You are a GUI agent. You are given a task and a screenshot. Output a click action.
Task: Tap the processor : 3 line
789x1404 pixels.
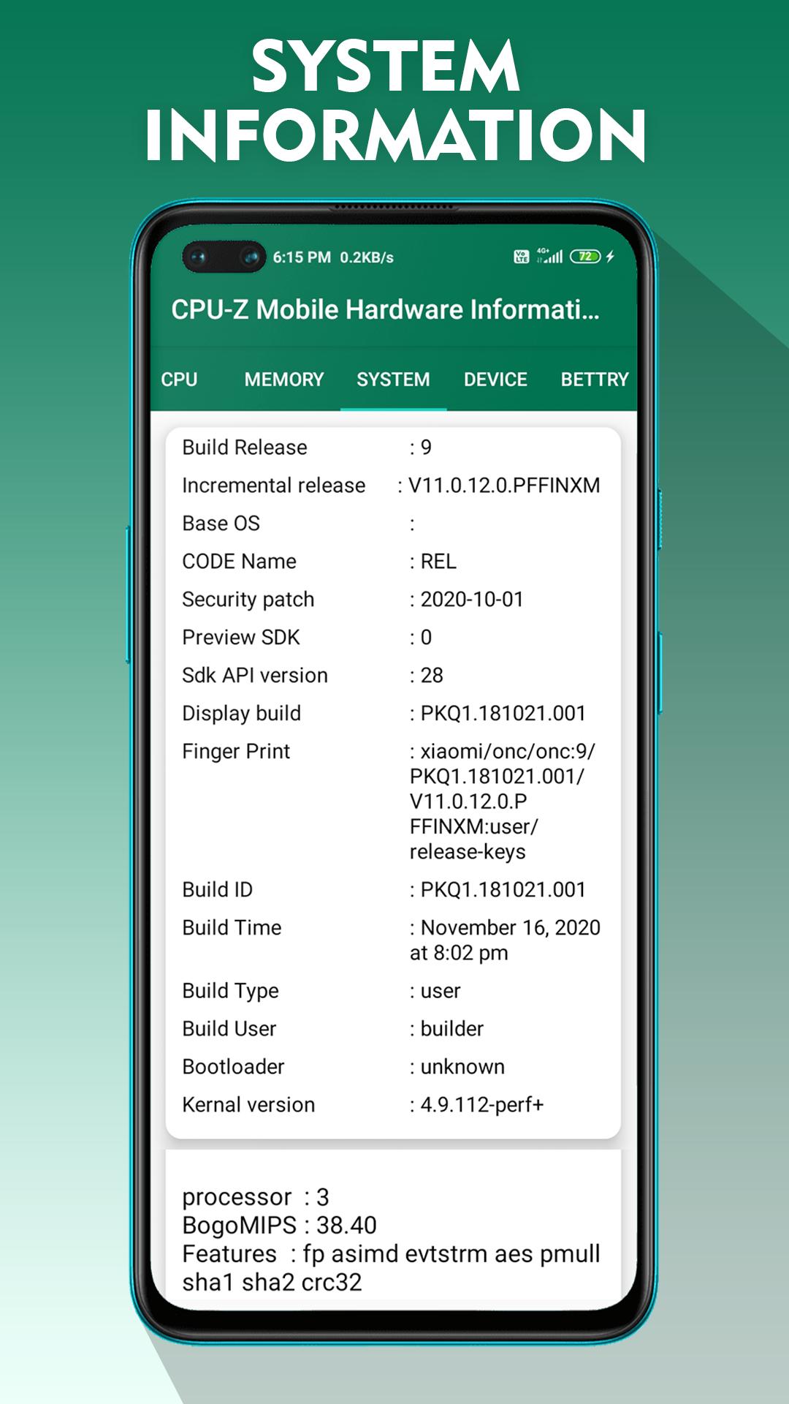coord(256,1197)
